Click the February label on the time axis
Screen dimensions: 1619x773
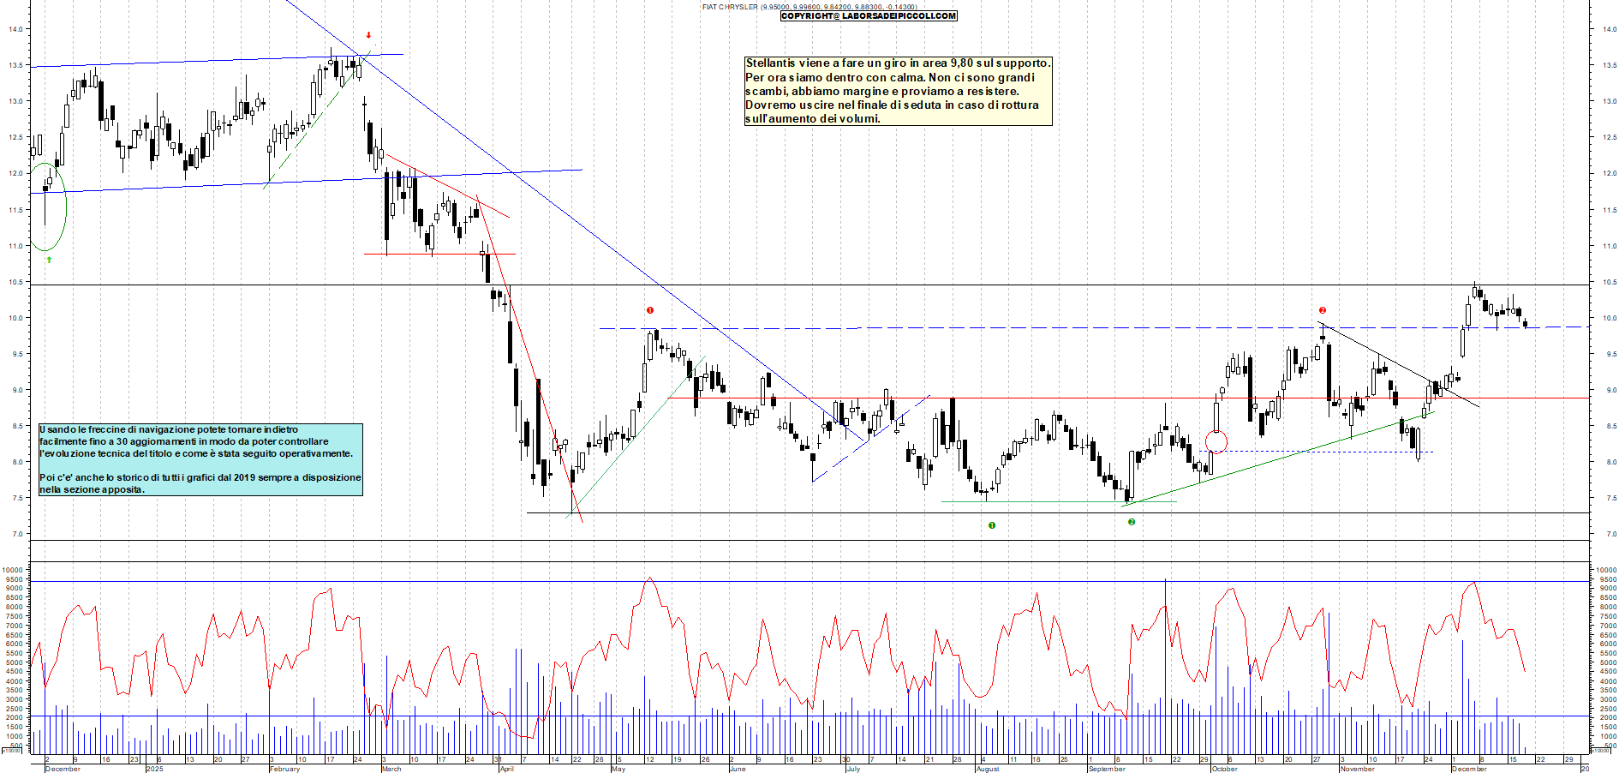coord(284,769)
